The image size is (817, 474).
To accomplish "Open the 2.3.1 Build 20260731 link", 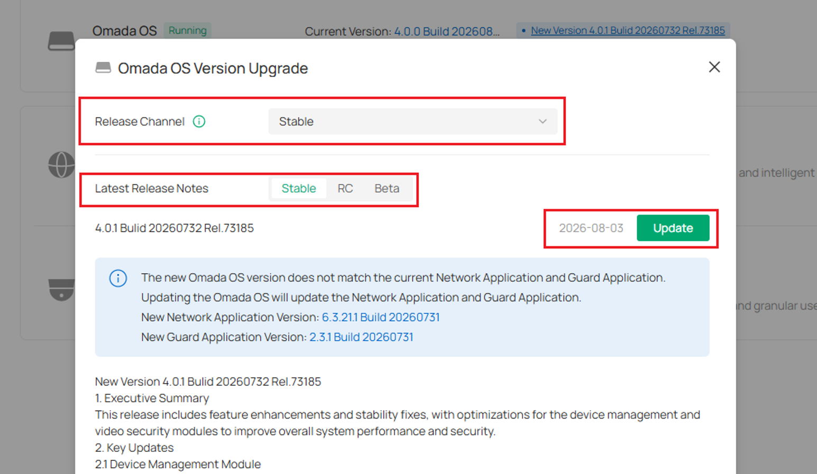I will pos(361,337).
